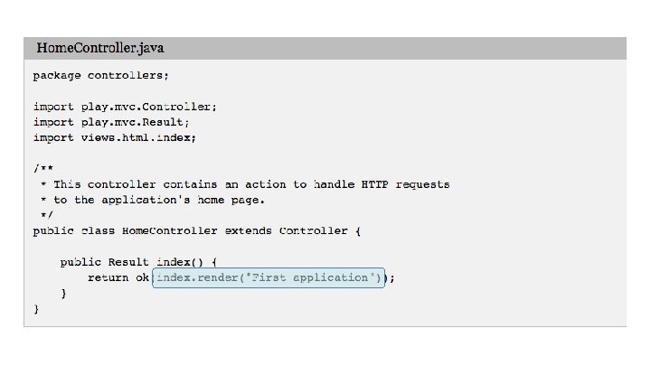The height and width of the screenshot is (366, 651).
Task: Click the method's closing brace
Action: pyautogui.click(x=63, y=294)
